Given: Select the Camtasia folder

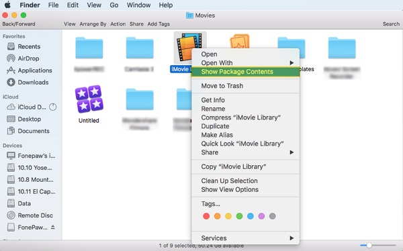Looking at the screenshot, I should pos(140,48).
